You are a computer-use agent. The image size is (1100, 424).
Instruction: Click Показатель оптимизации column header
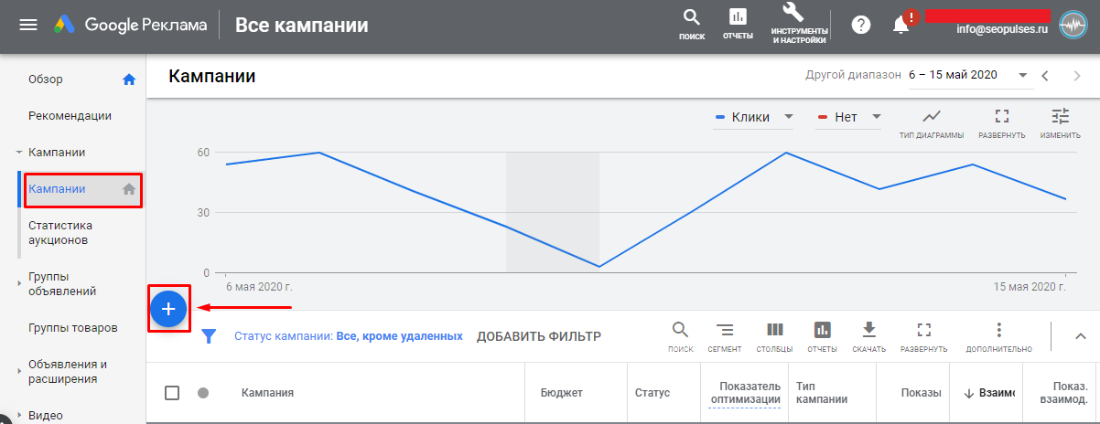click(x=744, y=393)
